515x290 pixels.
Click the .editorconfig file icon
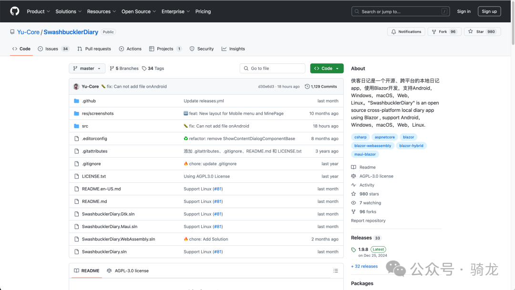coord(76,139)
